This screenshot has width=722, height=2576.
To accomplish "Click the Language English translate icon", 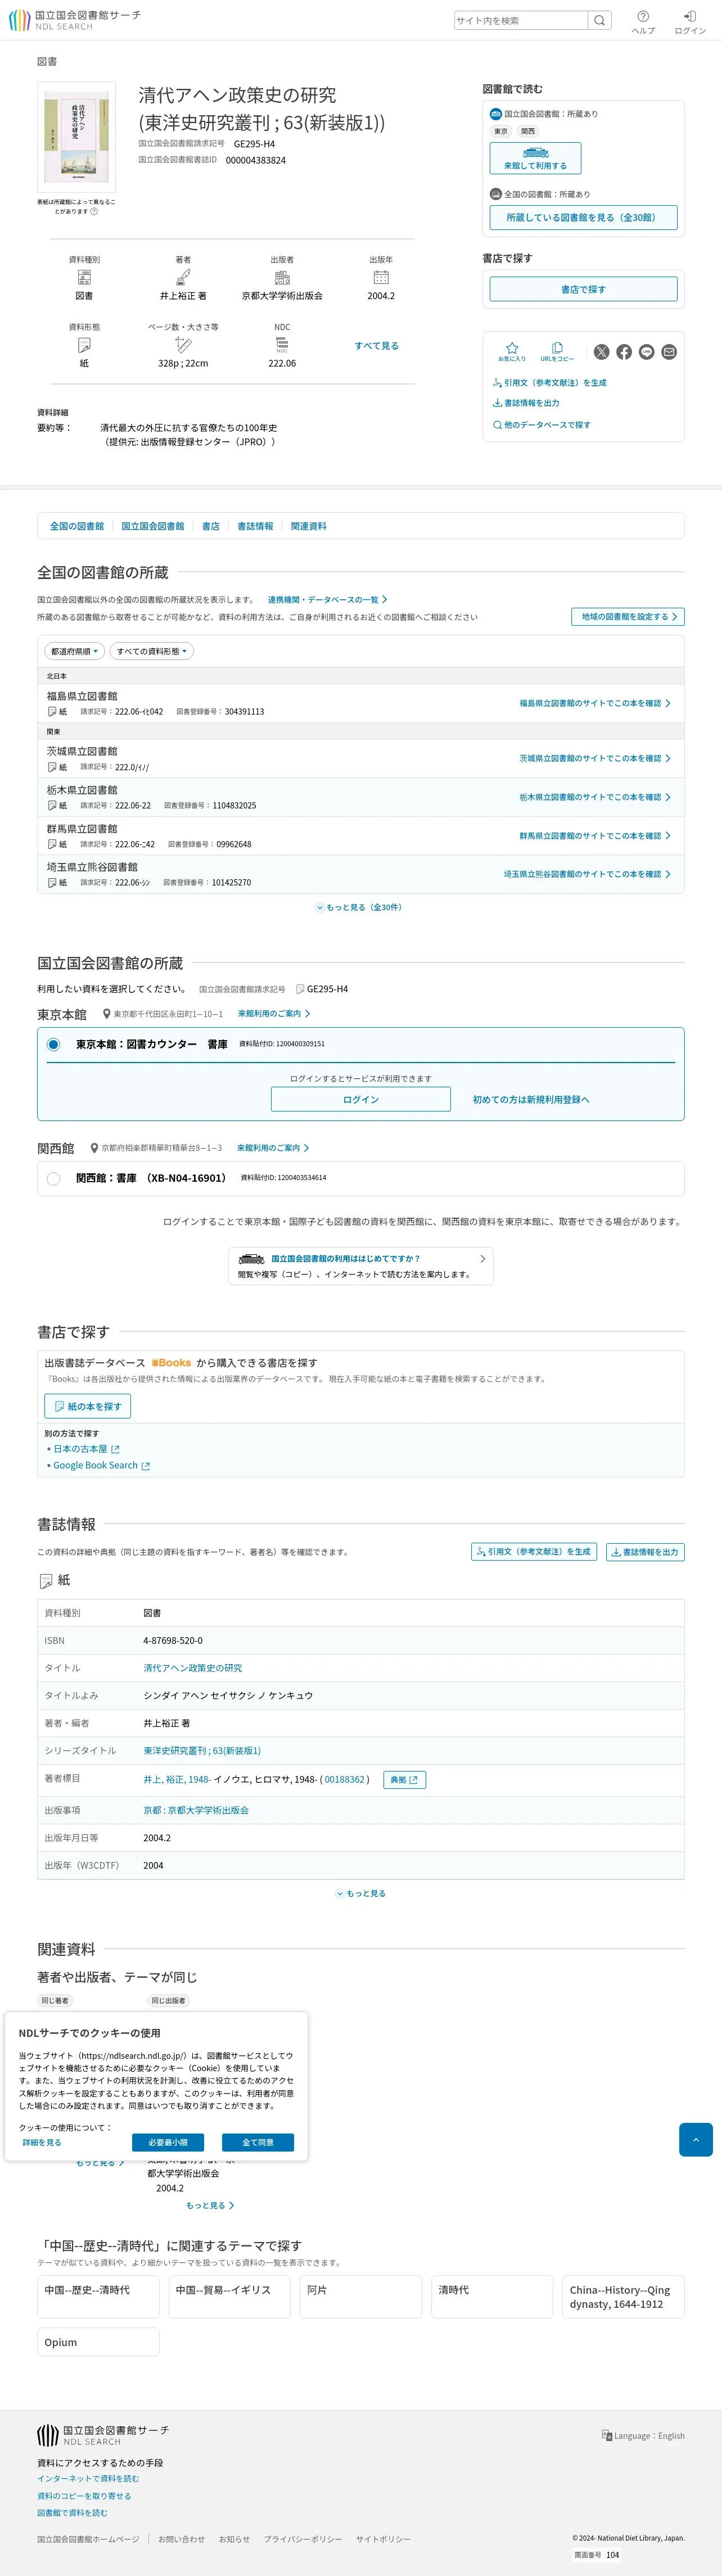I will pos(607,2435).
